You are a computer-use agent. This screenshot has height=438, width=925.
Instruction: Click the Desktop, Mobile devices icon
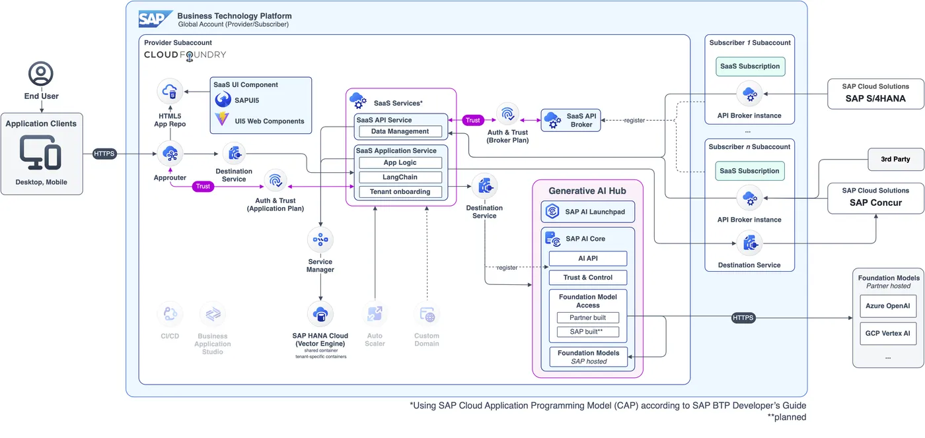(x=41, y=152)
